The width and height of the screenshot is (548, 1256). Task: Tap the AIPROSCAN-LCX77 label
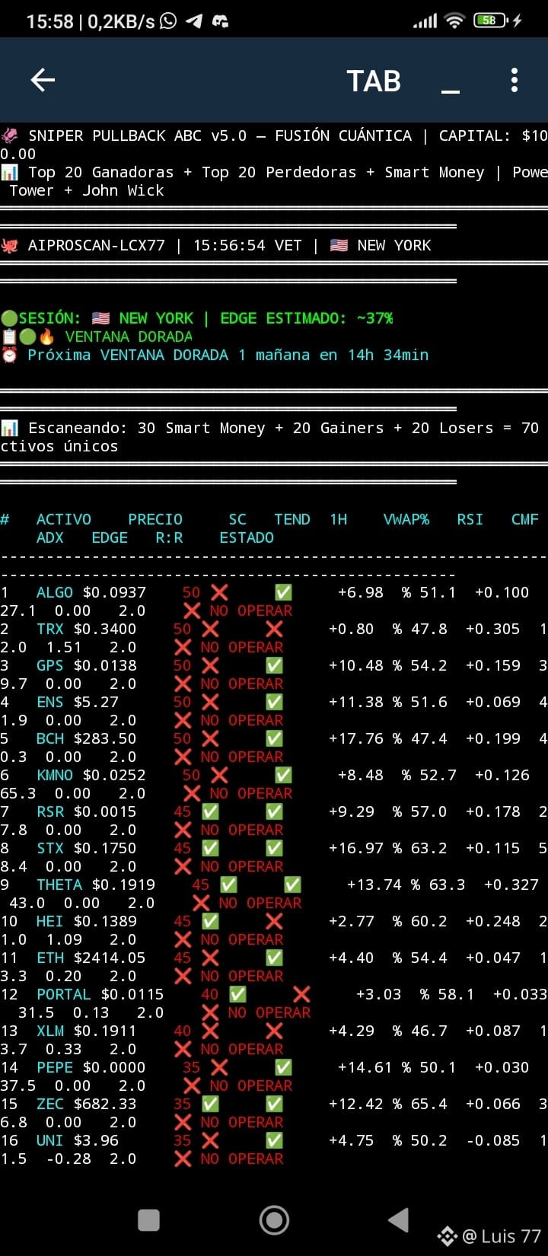96,245
